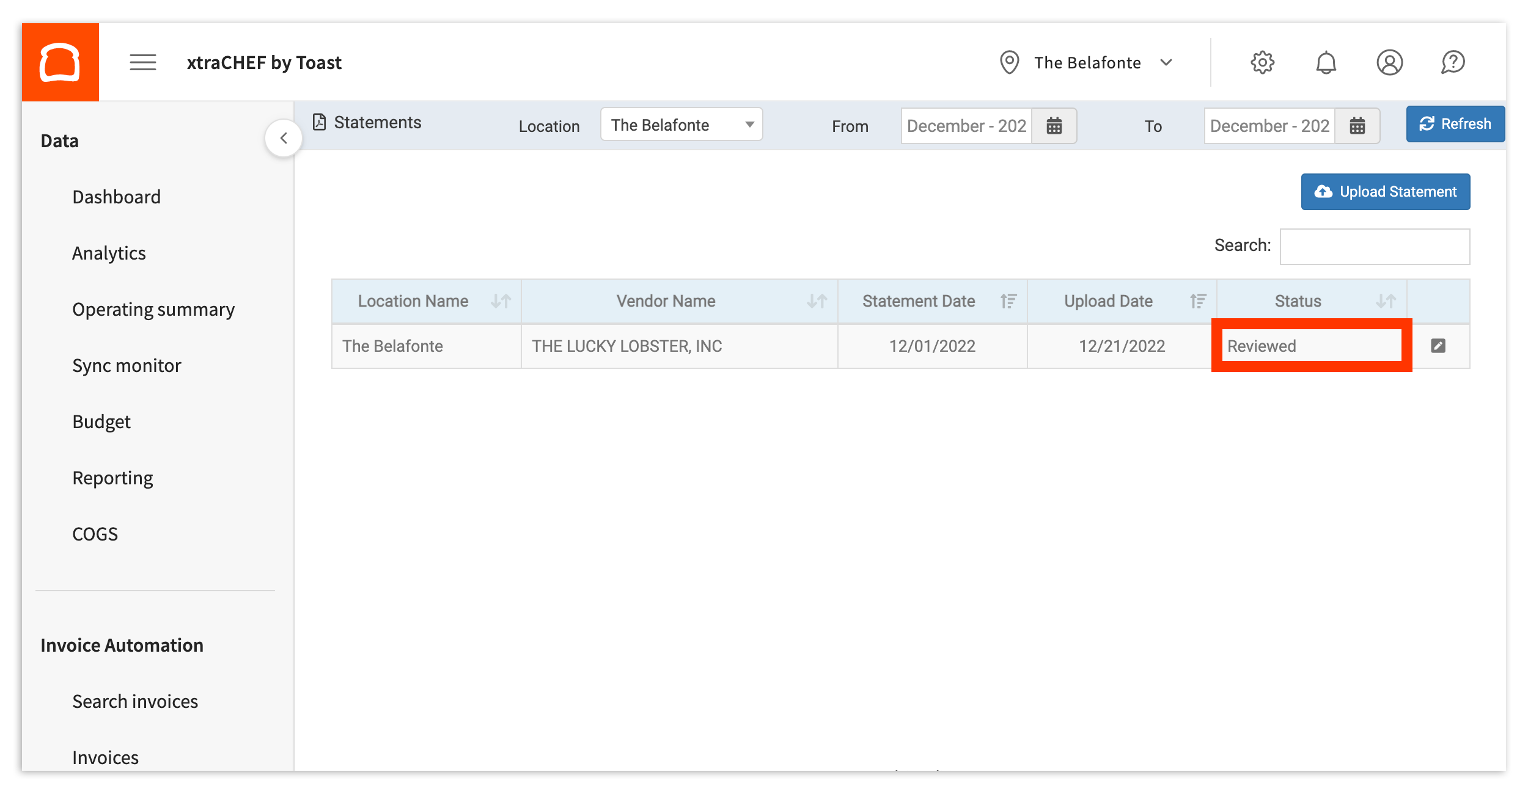Viewport: 1528px width, 794px height.
Task: Open the Location dropdown in Statements filter
Action: [x=681, y=125]
